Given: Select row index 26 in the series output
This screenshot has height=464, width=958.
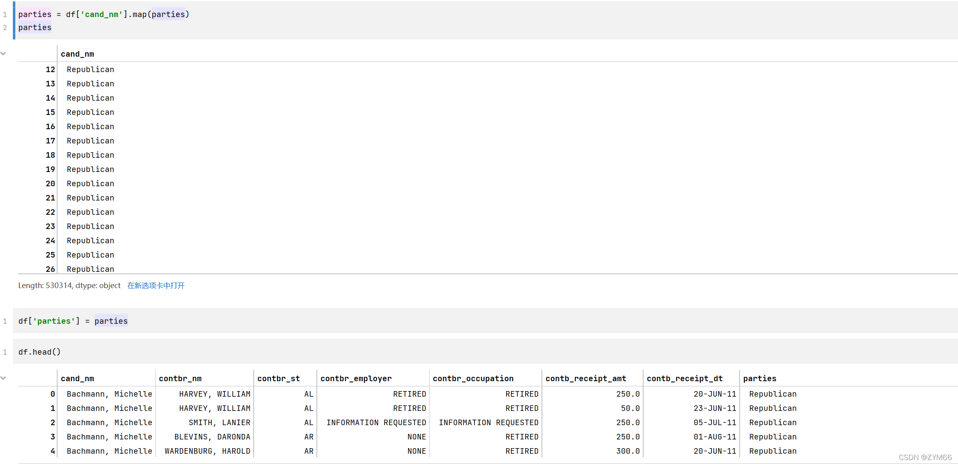Looking at the screenshot, I should click(x=50, y=269).
